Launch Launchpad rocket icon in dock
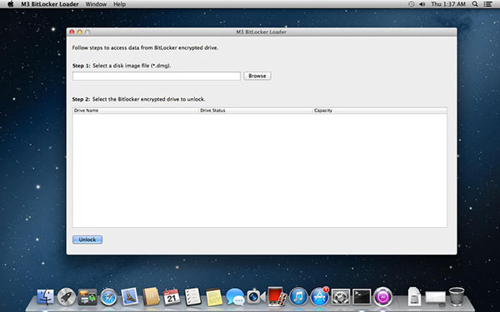The width and height of the screenshot is (500, 312). (67, 297)
